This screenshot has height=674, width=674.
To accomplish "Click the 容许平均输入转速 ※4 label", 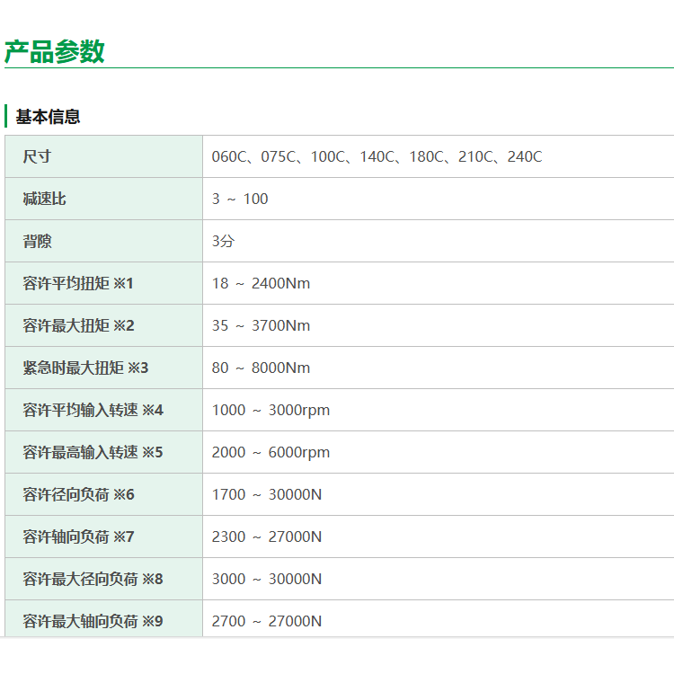I will pyautogui.click(x=93, y=410).
